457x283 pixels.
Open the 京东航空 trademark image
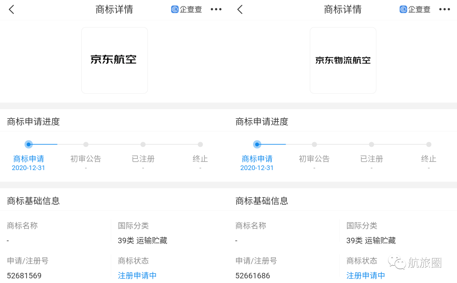[x=115, y=60]
